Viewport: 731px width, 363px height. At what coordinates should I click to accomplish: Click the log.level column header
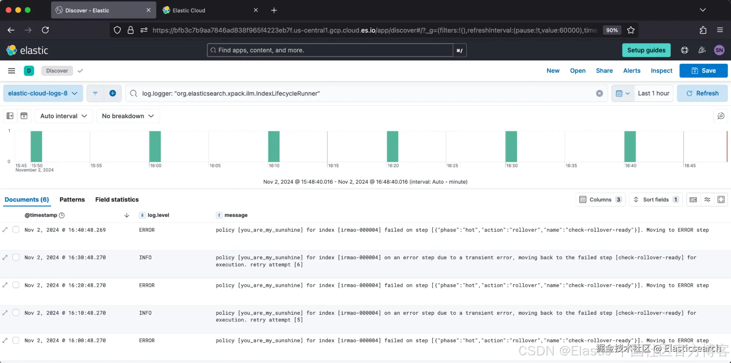click(x=158, y=215)
